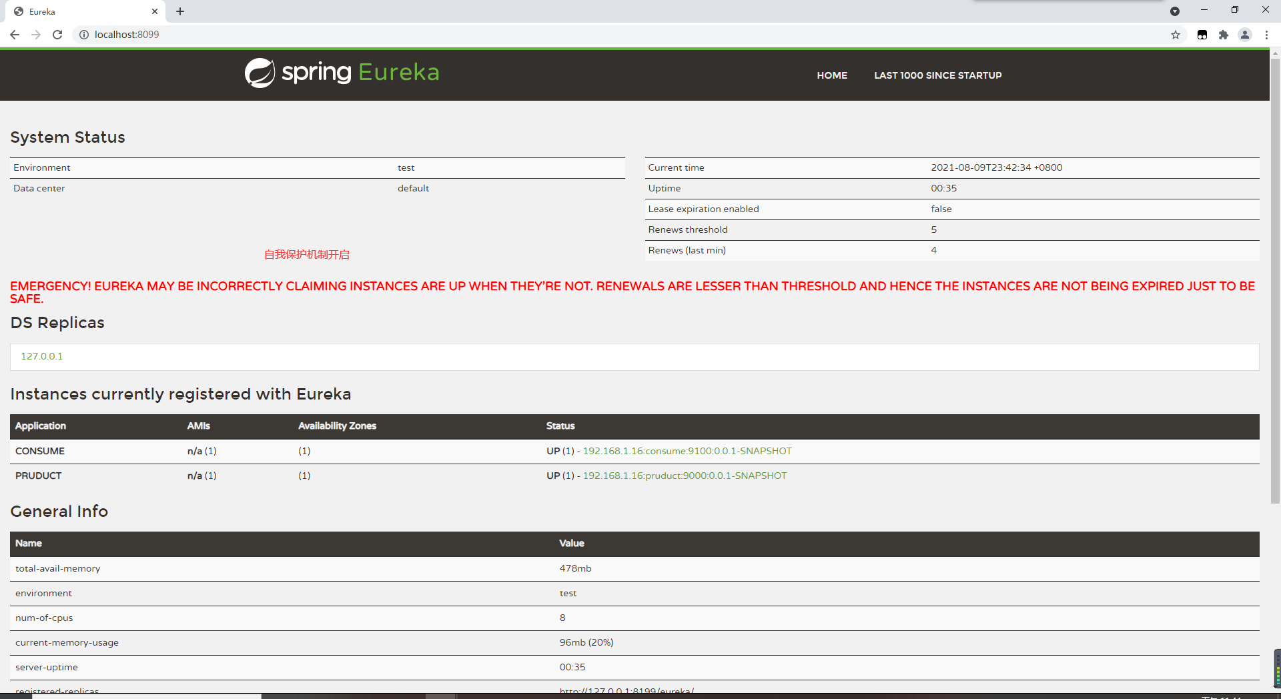Click the PRUDUCT application name
Image resolution: width=1281 pixels, height=699 pixels.
pos(39,476)
